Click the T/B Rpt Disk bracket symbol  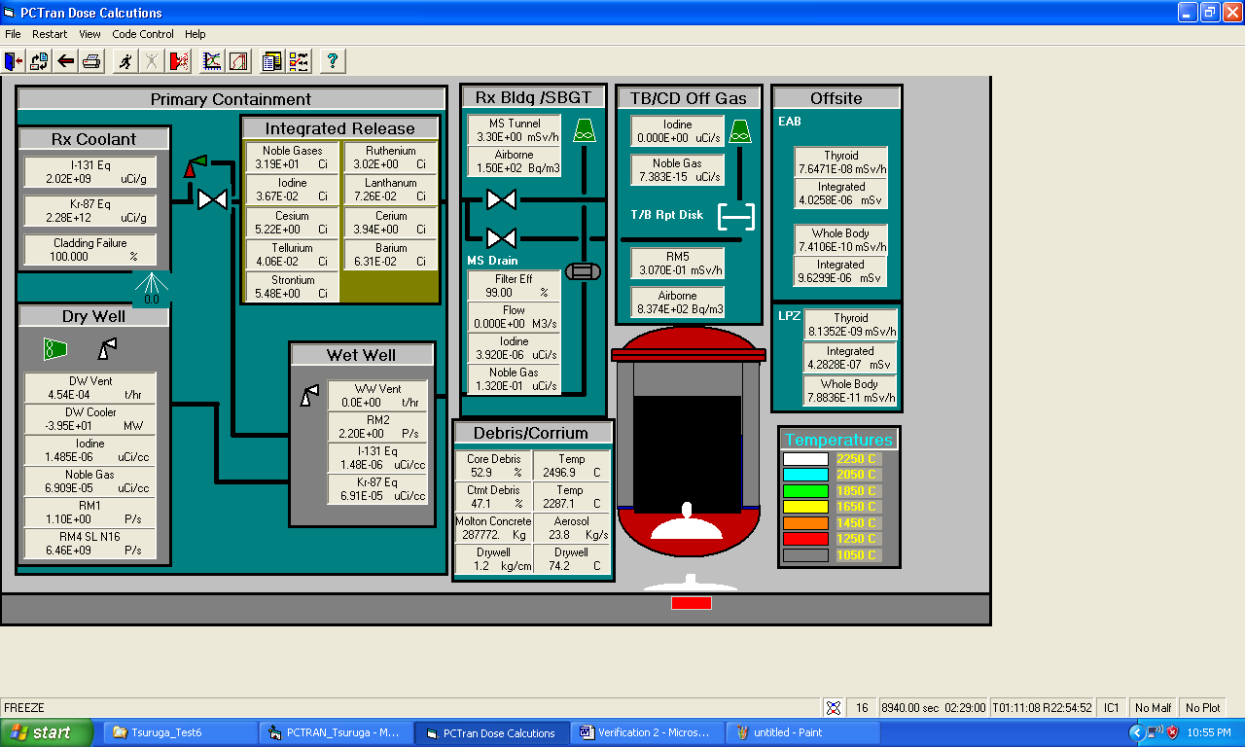(x=736, y=216)
